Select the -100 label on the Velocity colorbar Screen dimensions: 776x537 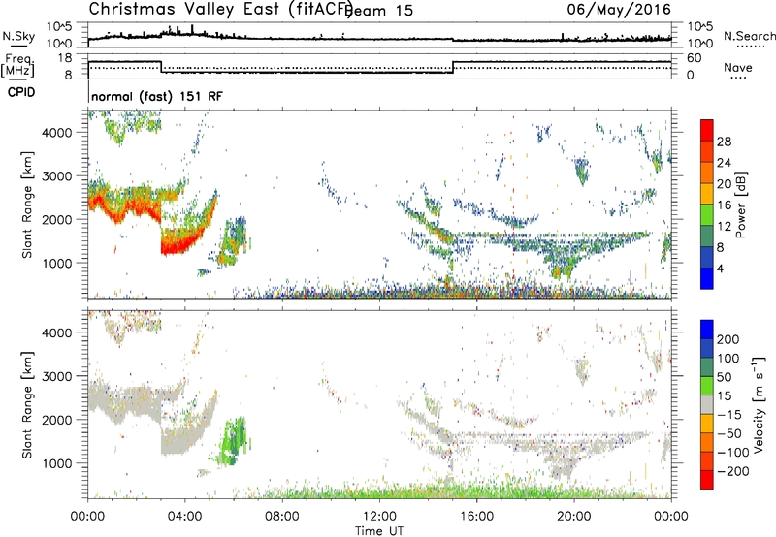tap(733, 453)
